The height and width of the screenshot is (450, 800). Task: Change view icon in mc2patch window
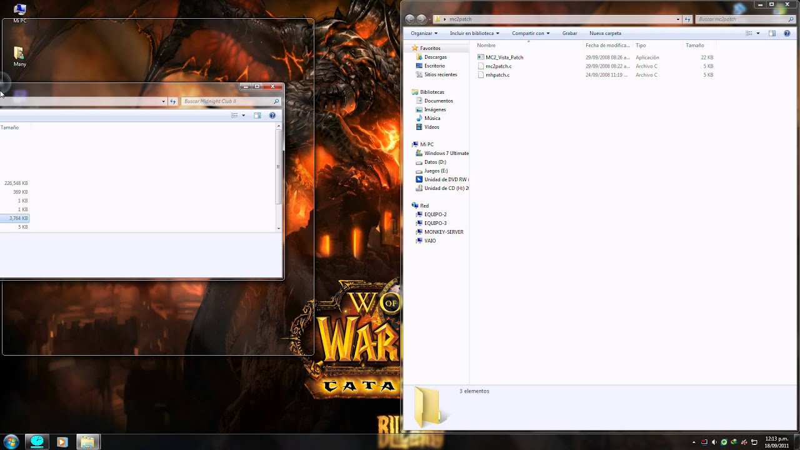coord(749,33)
